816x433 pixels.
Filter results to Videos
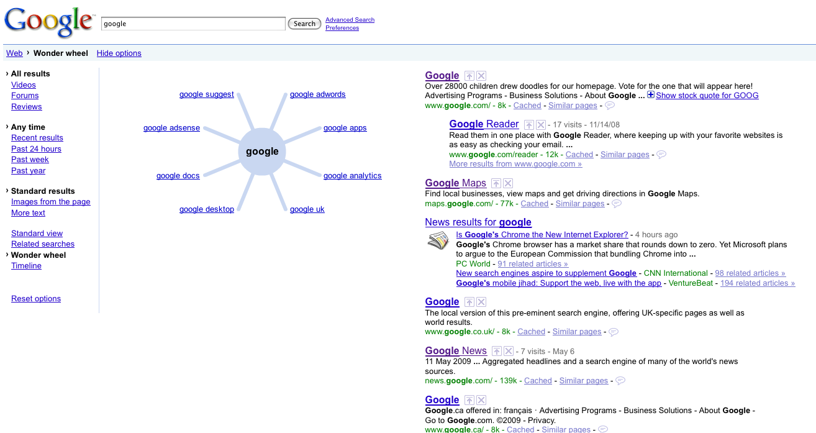click(24, 85)
